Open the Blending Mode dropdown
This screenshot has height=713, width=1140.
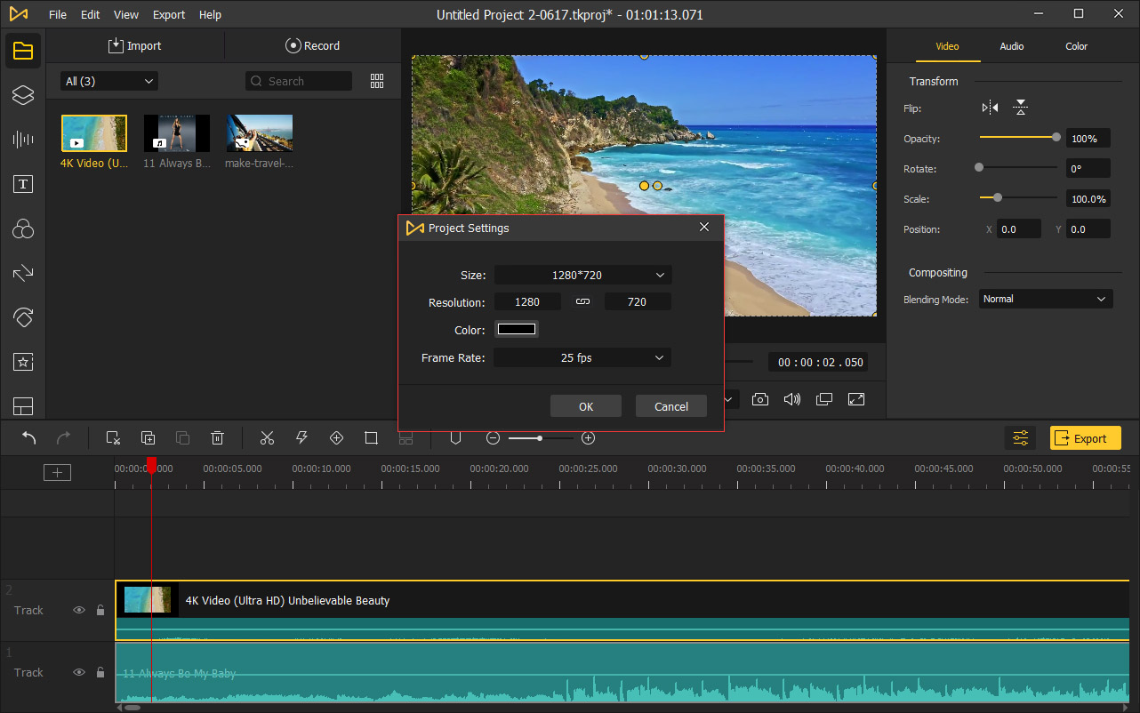coord(1045,299)
